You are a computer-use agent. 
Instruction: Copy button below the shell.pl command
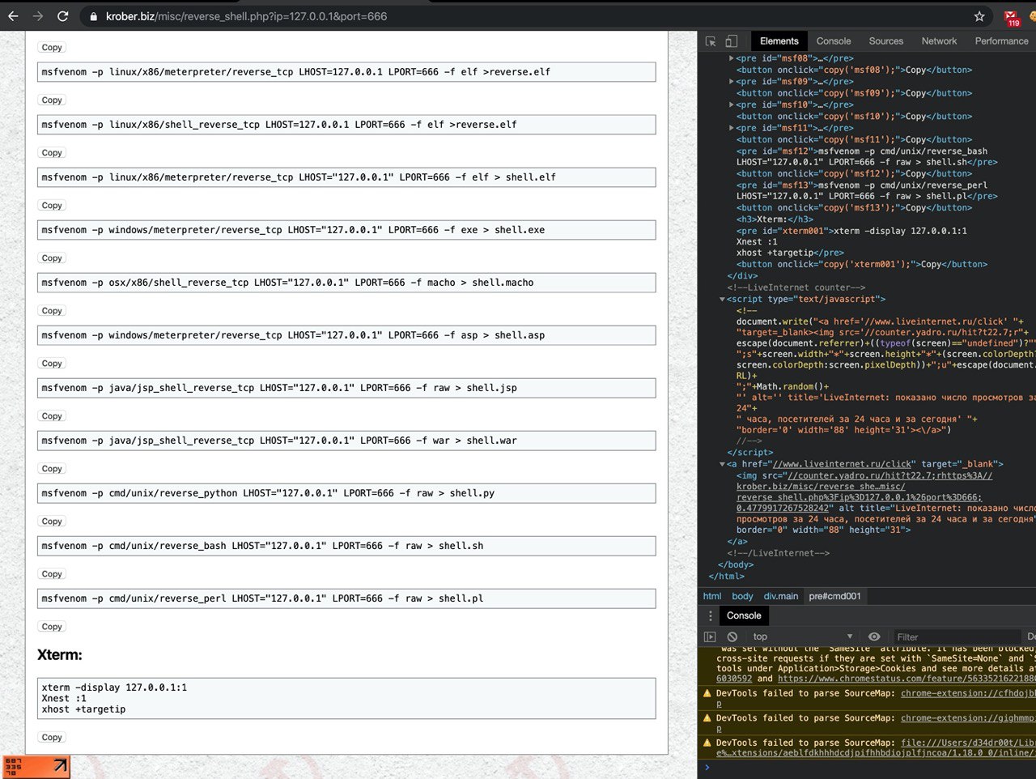point(52,627)
